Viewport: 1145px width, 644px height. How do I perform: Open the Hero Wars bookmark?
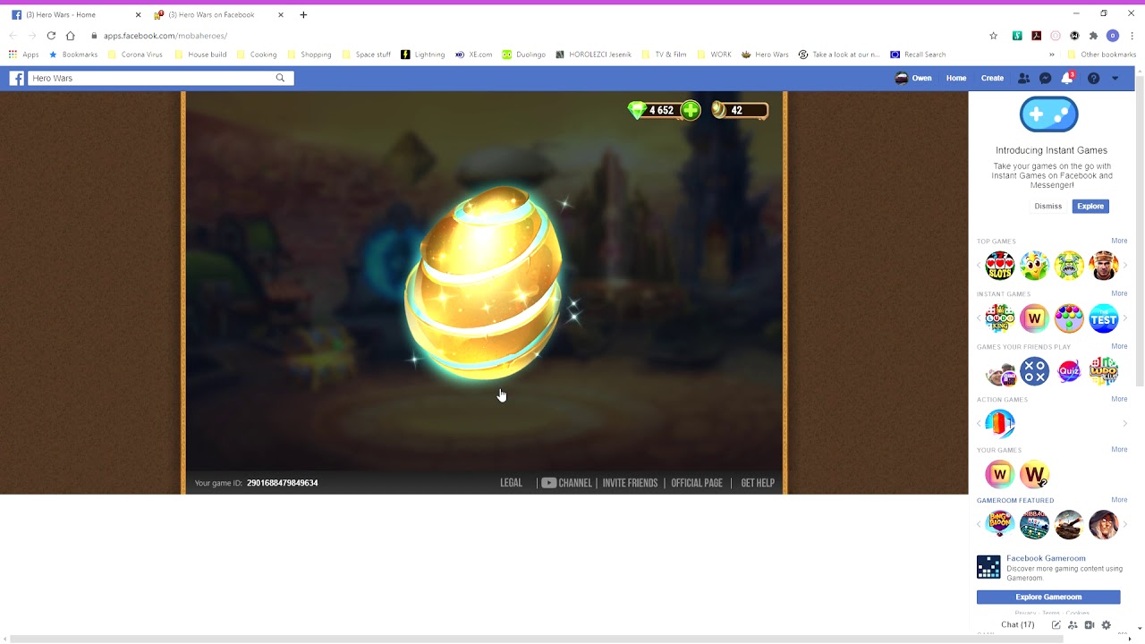click(x=765, y=55)
